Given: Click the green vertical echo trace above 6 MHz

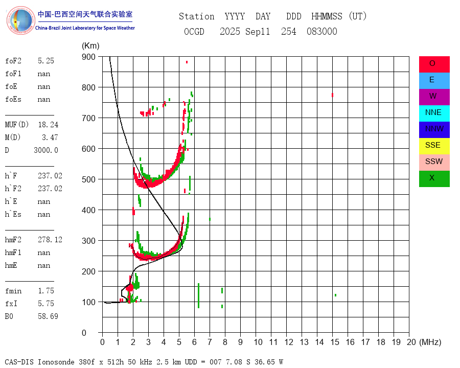Looking at the screenshot, I should [199, 295].
